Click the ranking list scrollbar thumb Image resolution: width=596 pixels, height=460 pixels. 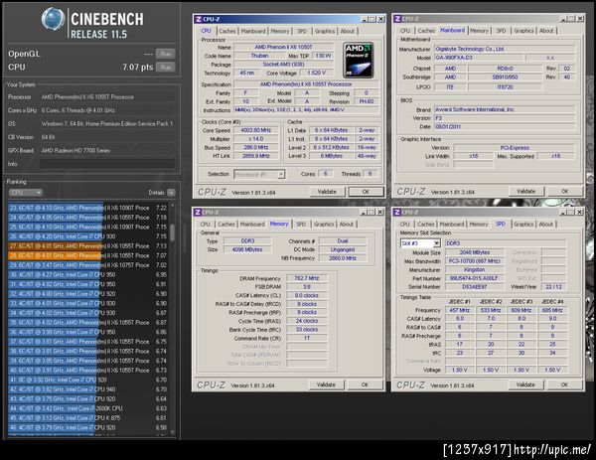pos(172,232)
